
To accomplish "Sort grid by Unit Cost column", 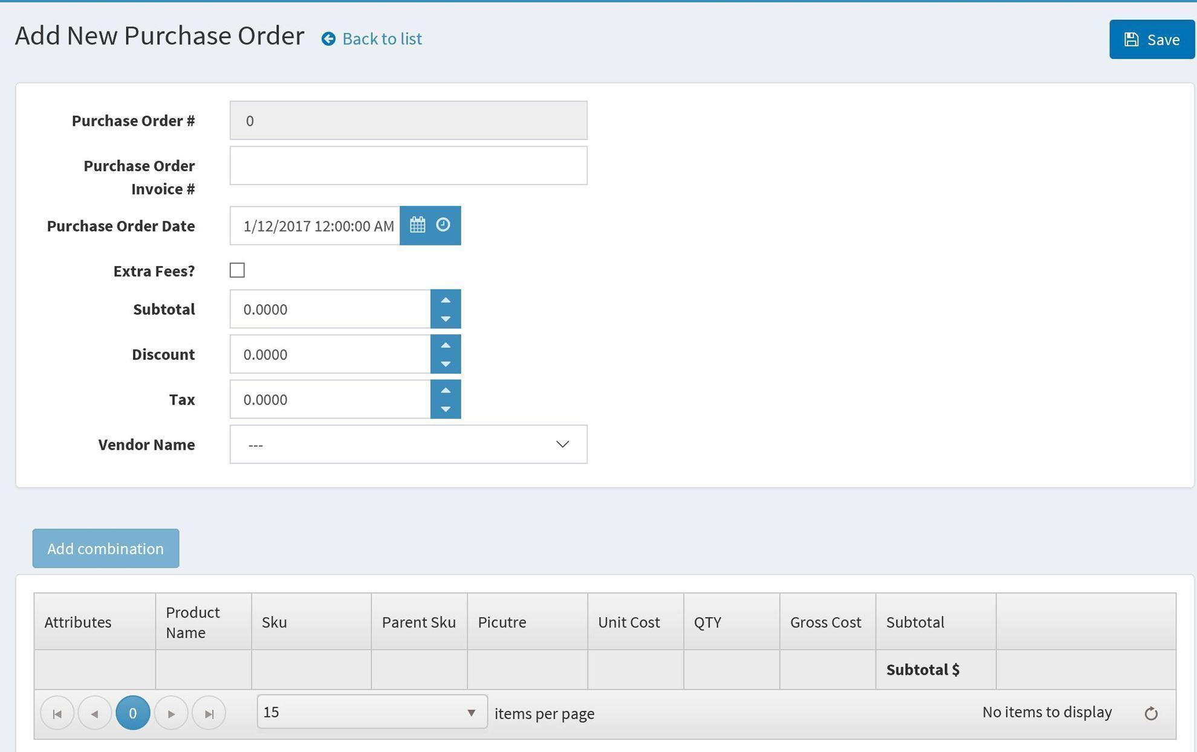I will [x=629, y=622].
